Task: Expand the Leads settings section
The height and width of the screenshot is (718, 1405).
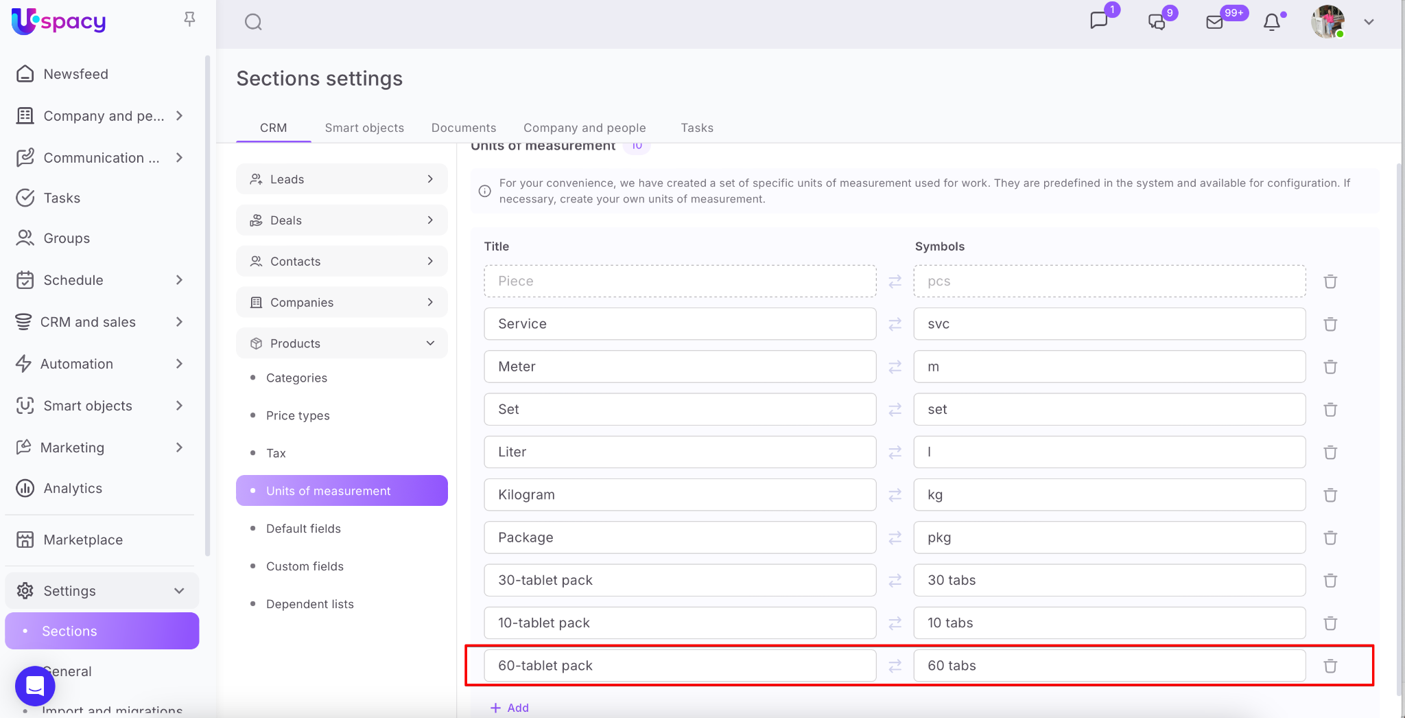Action: point(430,179)
